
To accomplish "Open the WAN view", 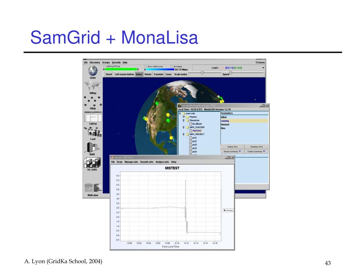I will point(93,147).
